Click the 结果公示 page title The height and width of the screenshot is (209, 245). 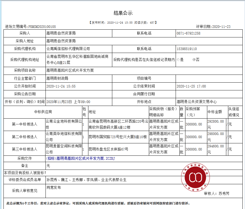point(123,13)
